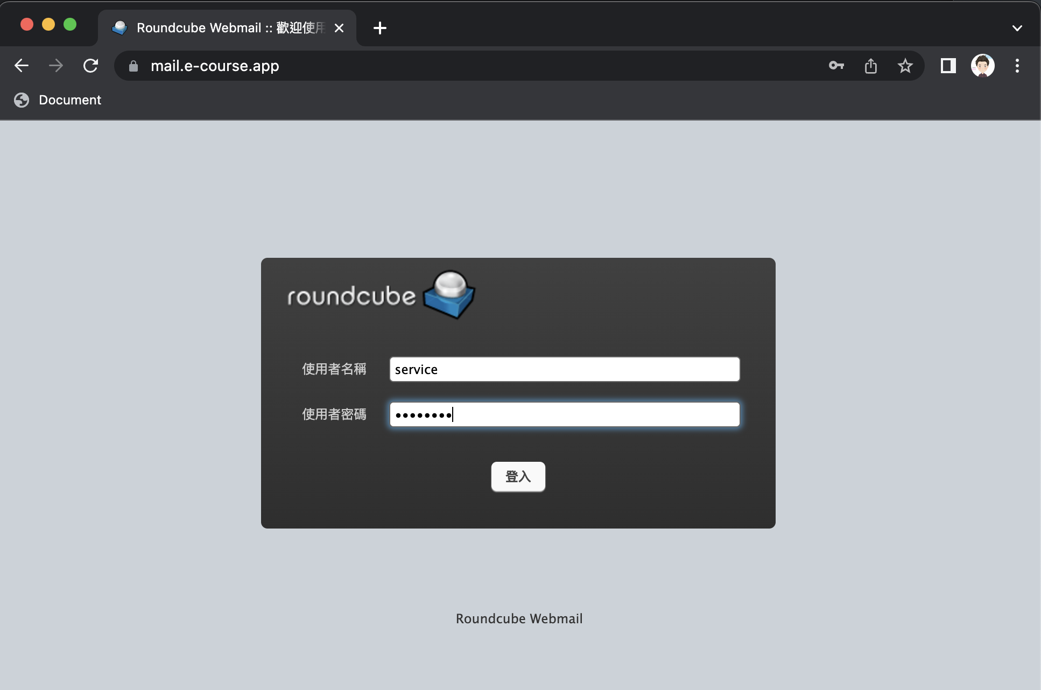Click the lock site-info icon
This screenshot has height=690, width=1041.
133,66
